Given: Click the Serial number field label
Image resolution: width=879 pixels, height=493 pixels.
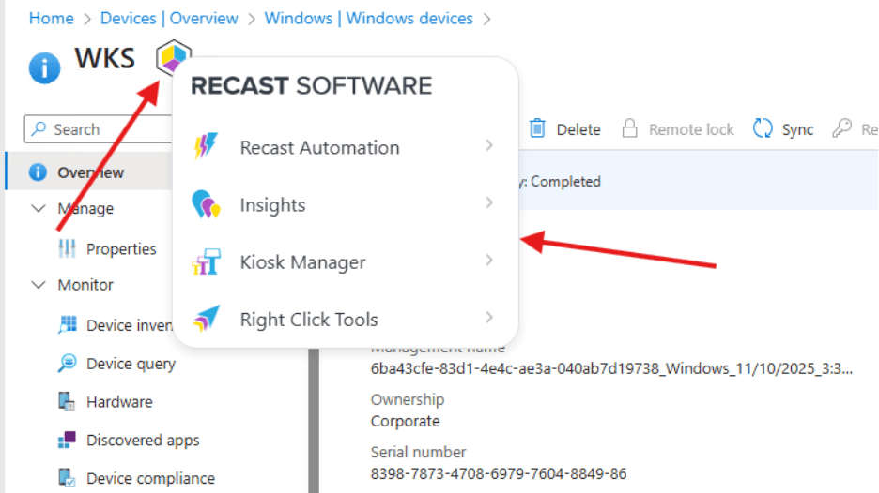Looking at the screenshot, I should point(418,452).
